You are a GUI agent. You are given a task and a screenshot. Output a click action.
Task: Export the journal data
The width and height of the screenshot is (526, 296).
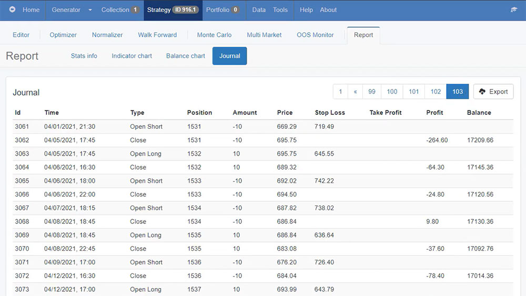coord(493,91)
